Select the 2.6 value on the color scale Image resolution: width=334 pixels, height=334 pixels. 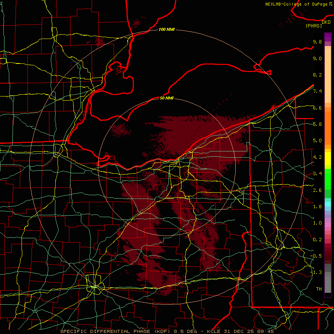(x=317, y=190)
